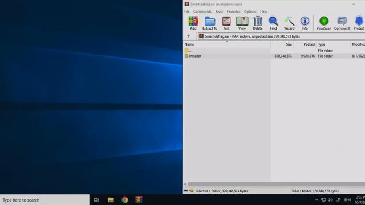Click the drive icon in status bar
Screen dimensions: 365x205
tap(186, 191)
